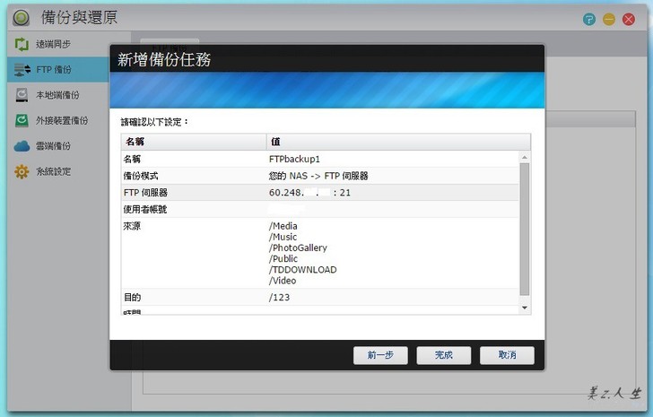
Task: Open the 系統設定 gear icon
Action: [22, 171]
